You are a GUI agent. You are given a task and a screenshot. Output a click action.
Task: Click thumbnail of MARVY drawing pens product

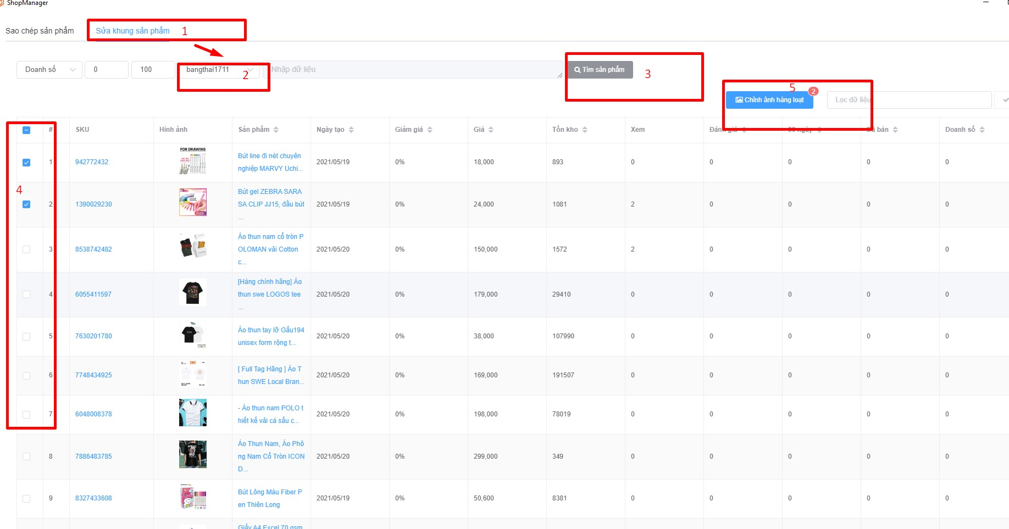pyautogui.click(x=193, y=160)
